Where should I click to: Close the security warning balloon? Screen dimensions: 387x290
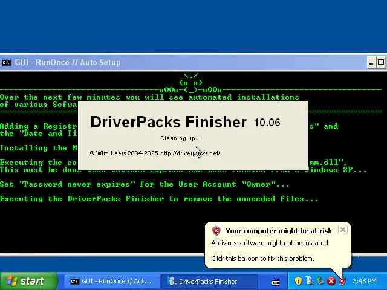(343, 230)
